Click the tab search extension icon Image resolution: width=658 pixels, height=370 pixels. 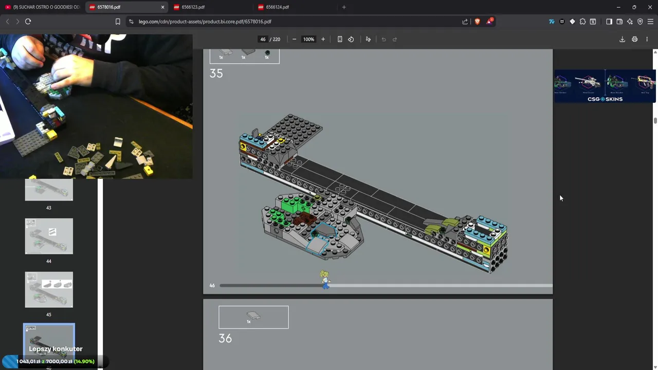[593, 22]
